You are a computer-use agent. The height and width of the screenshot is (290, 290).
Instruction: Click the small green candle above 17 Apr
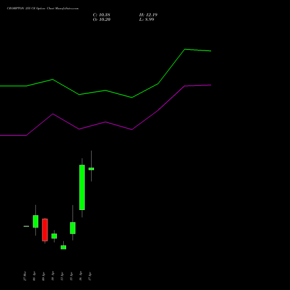tap(91, 169)
